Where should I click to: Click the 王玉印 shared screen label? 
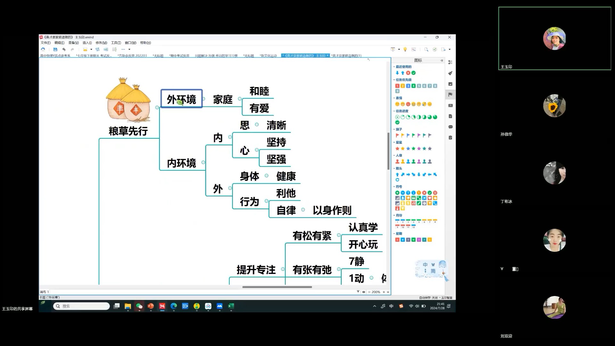17,309
